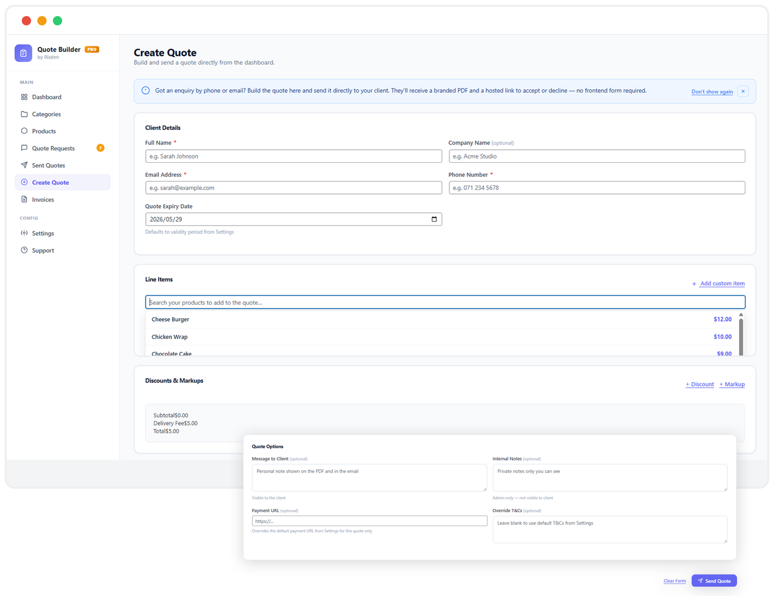Click the Sent Quotes paper-plane icon
777x596 pixels.
click(24, 165)
